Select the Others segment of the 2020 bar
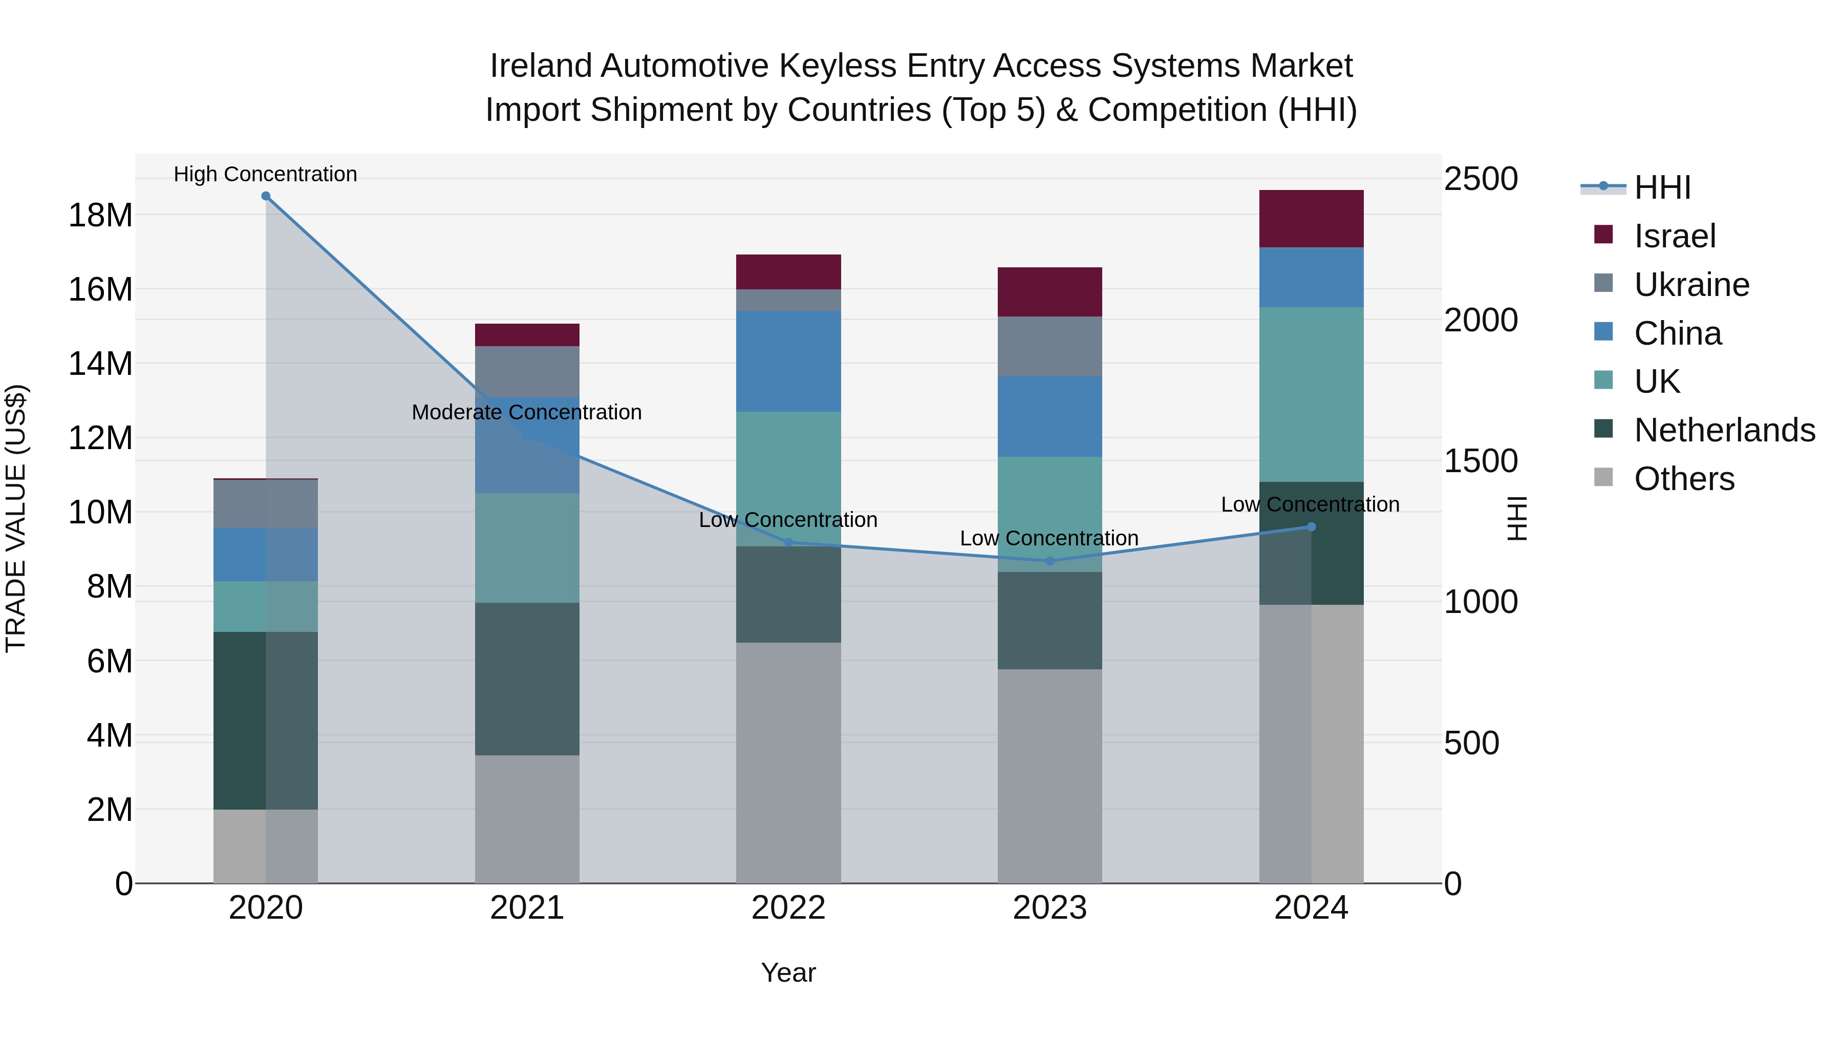The image size is (1843, 1037). click(265, 846)
